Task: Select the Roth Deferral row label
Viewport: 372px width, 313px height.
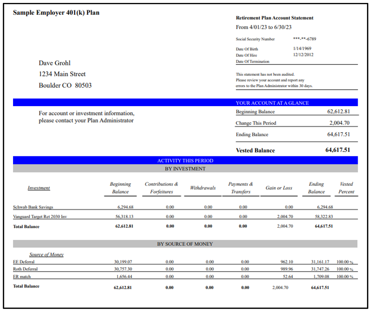Action: click(x=25, y=269)
